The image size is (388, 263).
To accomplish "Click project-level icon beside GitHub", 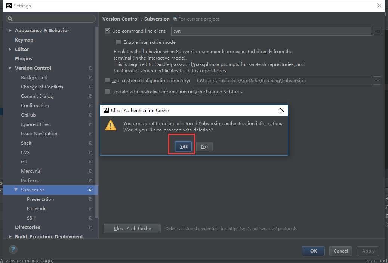I will tap(90, 115).
